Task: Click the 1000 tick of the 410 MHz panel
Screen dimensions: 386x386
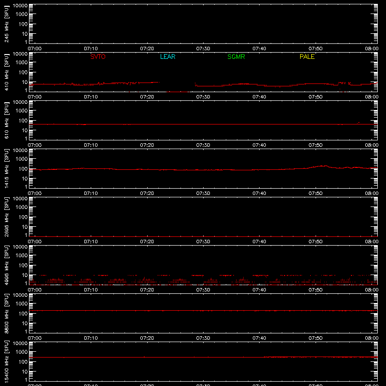Action: pyautogui.click(x=22, y=63)
